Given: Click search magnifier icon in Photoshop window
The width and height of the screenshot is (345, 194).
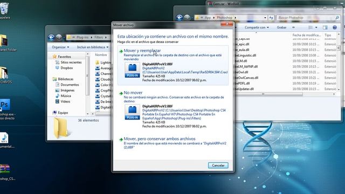Looking at the screenshot, I should 337,18.
